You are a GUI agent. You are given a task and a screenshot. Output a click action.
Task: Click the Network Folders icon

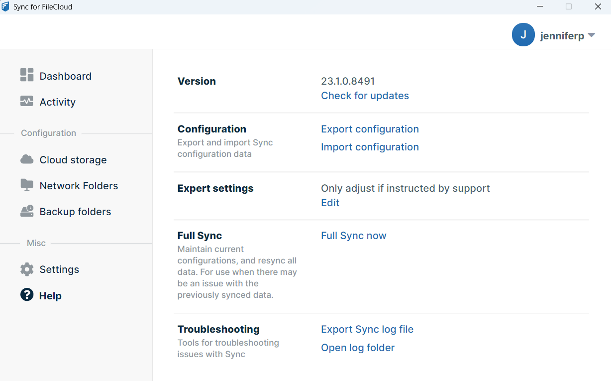27,185
